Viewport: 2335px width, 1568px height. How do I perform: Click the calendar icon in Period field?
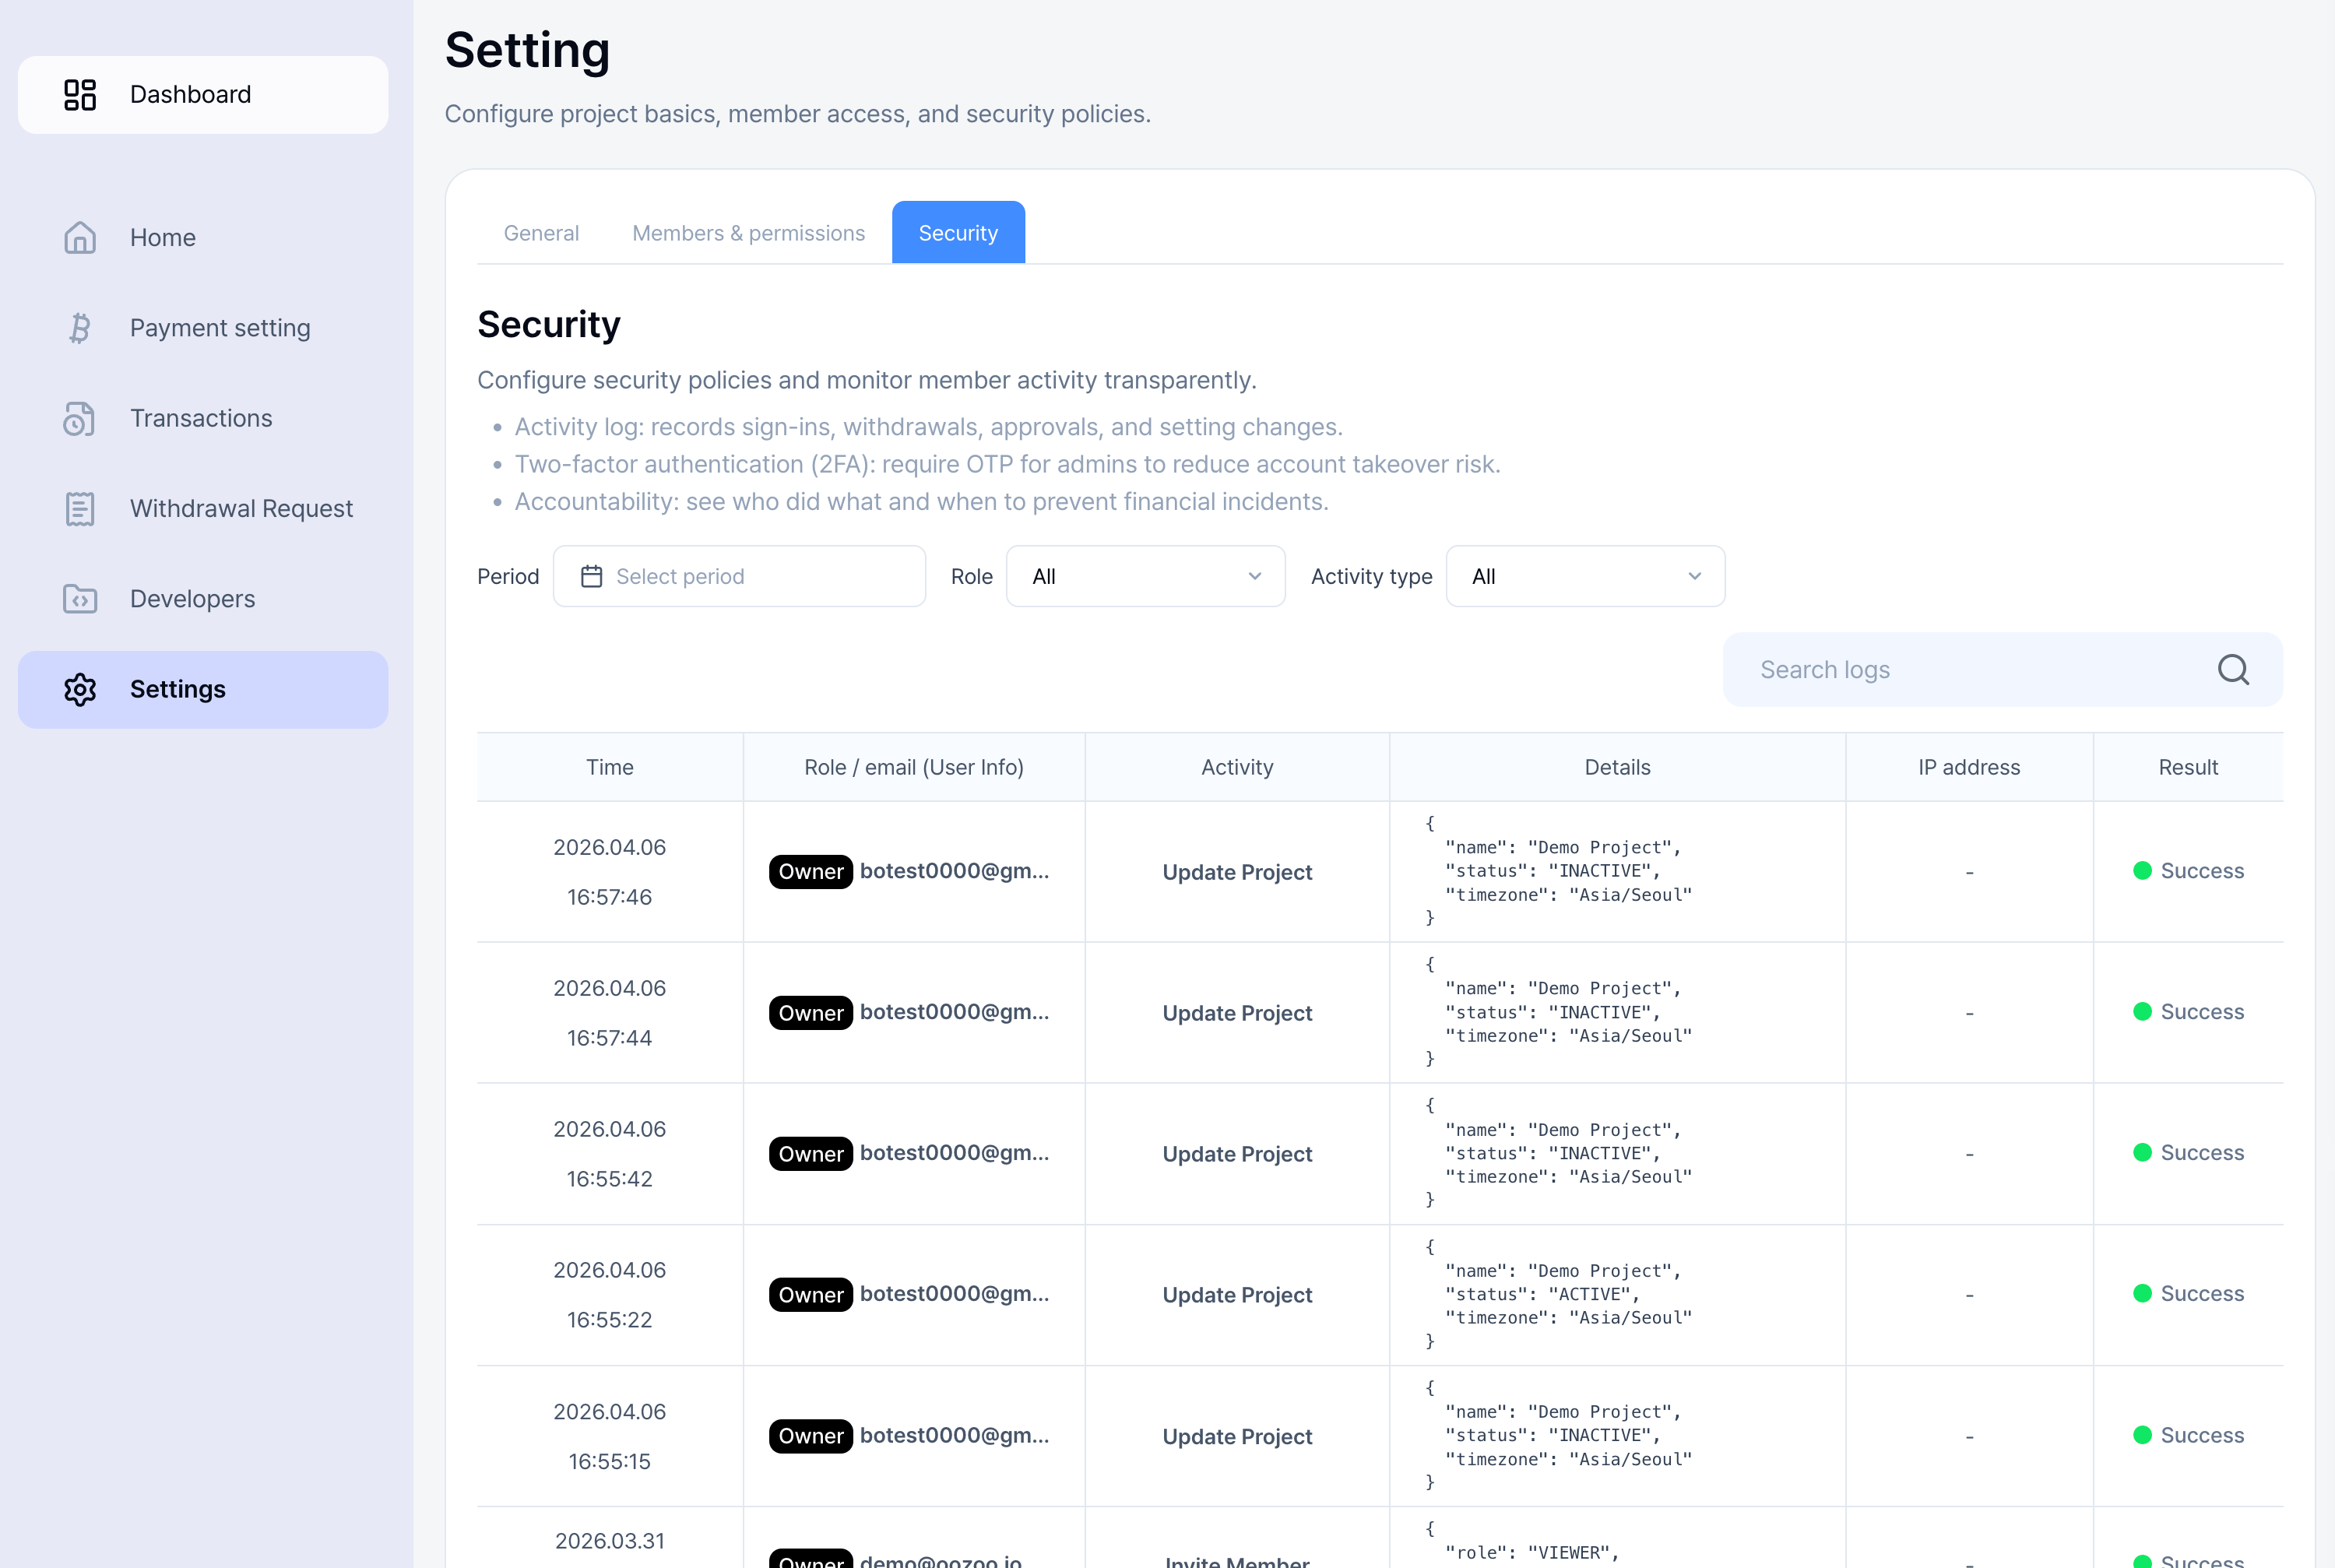(x=592, y=576)
